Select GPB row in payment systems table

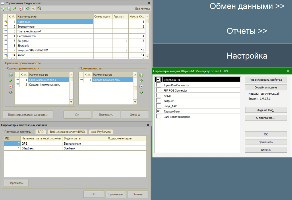pos(75,144)
